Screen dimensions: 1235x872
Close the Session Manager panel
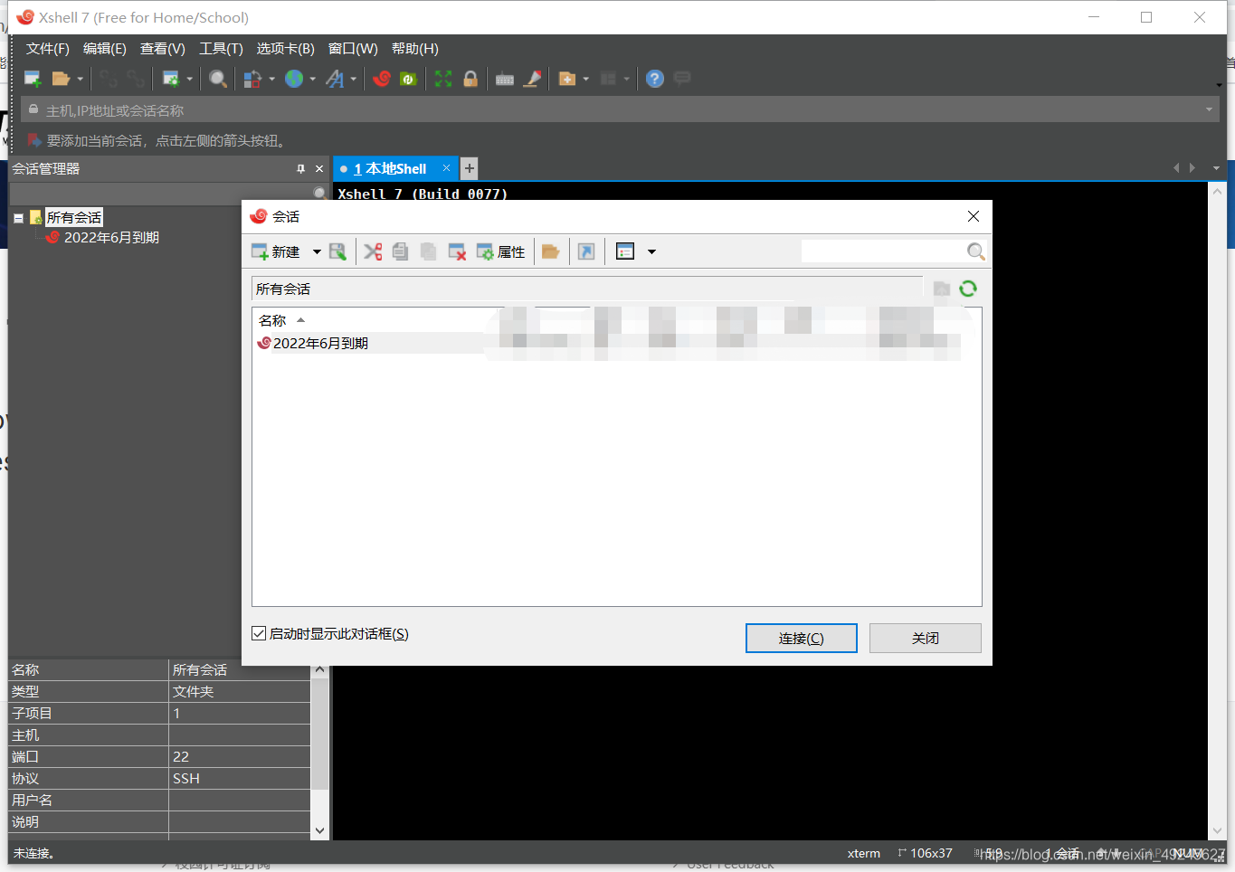(x=319, y=169)
